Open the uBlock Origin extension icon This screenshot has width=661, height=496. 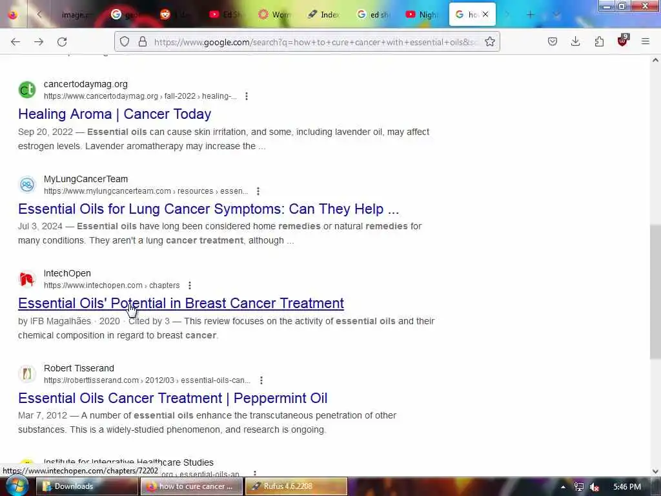click(x=623, y=41)
